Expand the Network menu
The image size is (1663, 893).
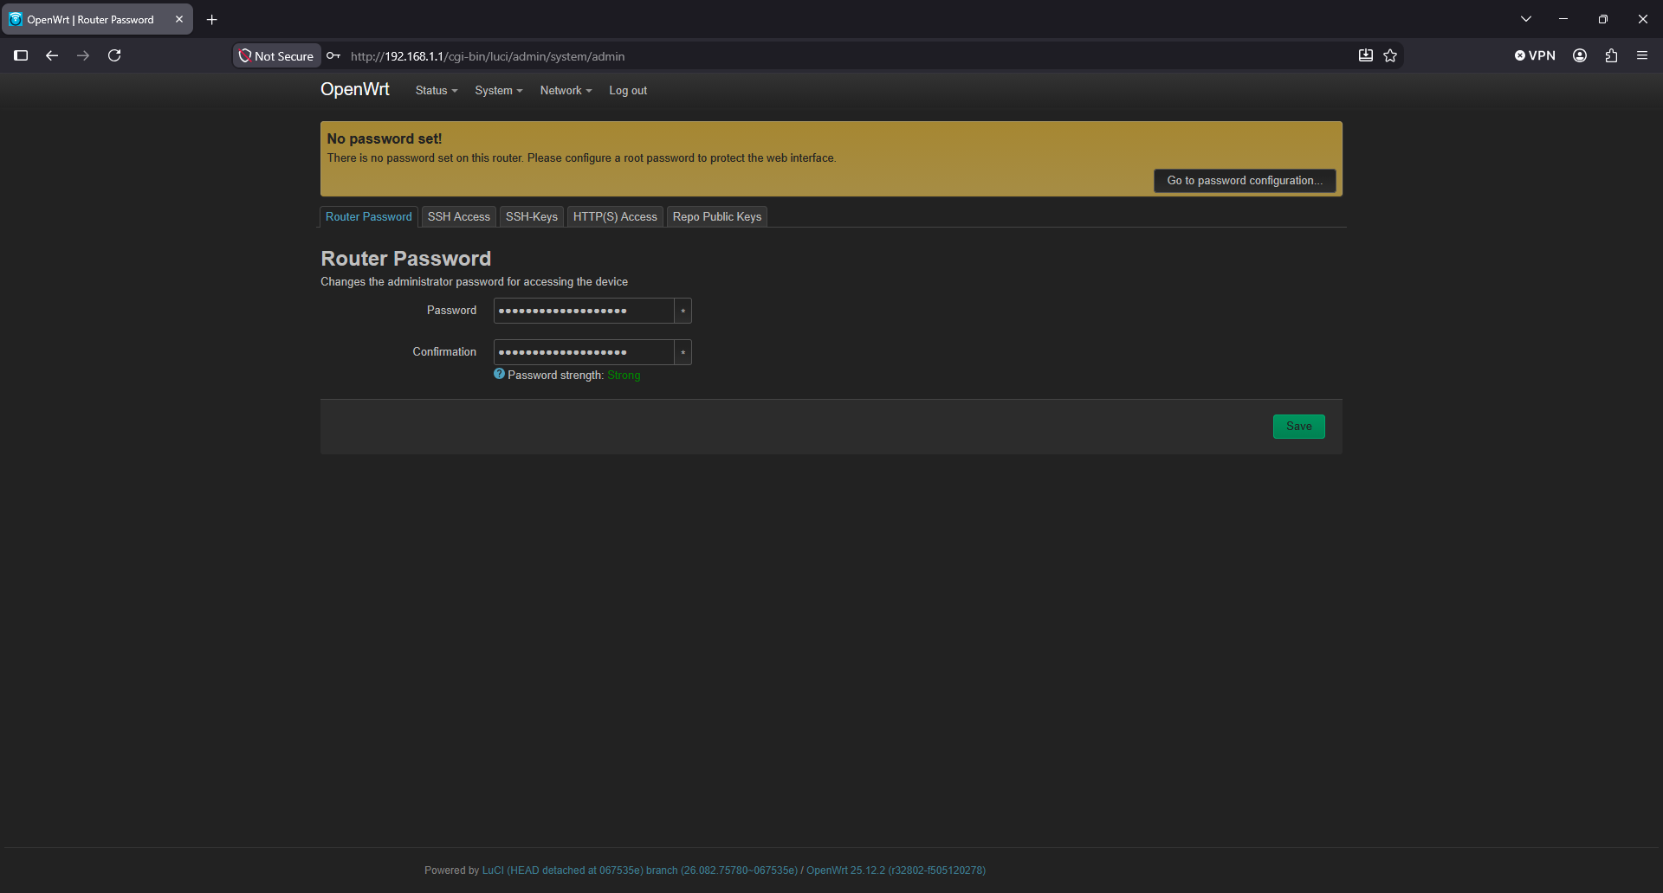coord(566,90)
